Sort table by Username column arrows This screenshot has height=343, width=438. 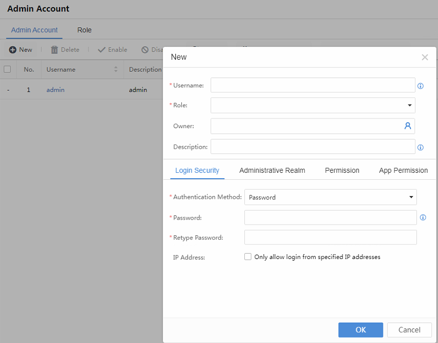point(115,69)
